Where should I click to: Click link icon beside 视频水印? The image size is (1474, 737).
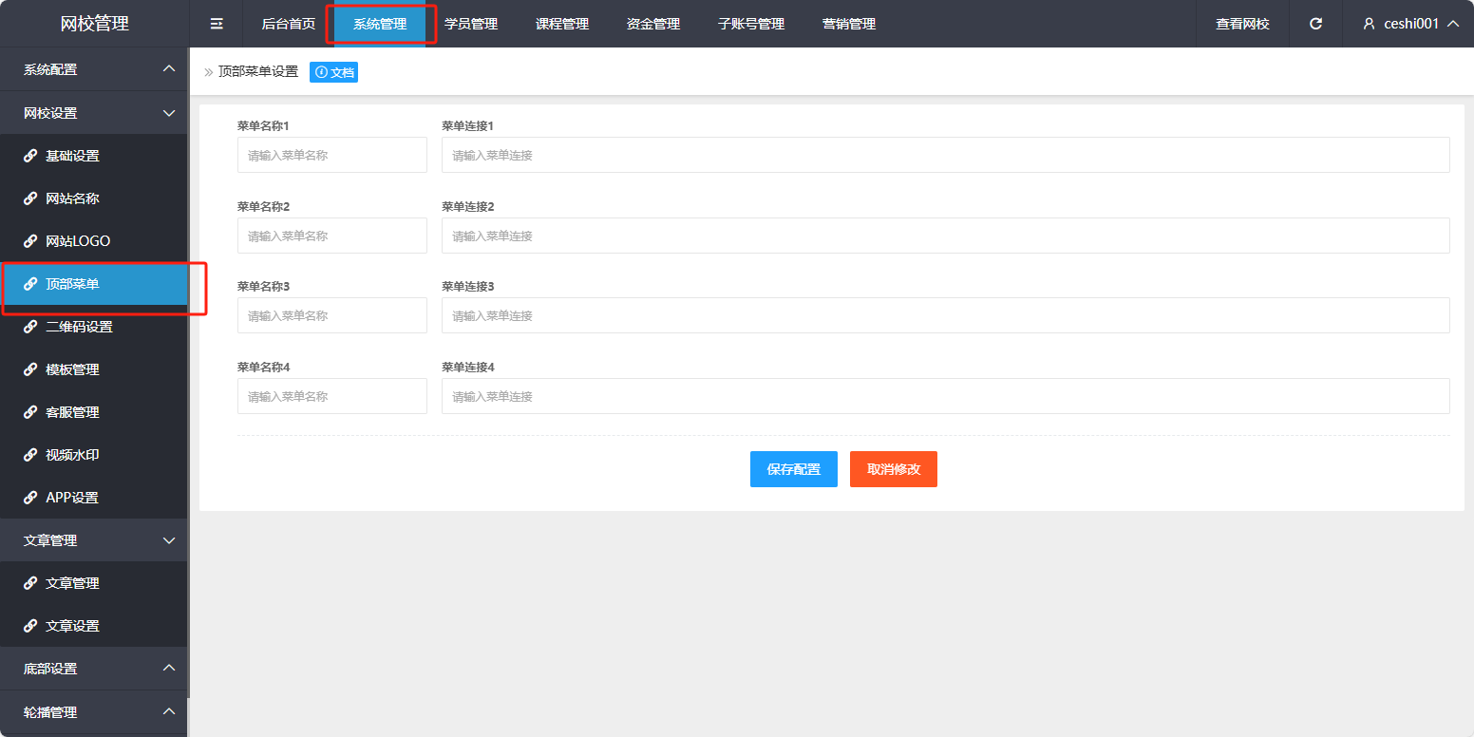(30, 455)
